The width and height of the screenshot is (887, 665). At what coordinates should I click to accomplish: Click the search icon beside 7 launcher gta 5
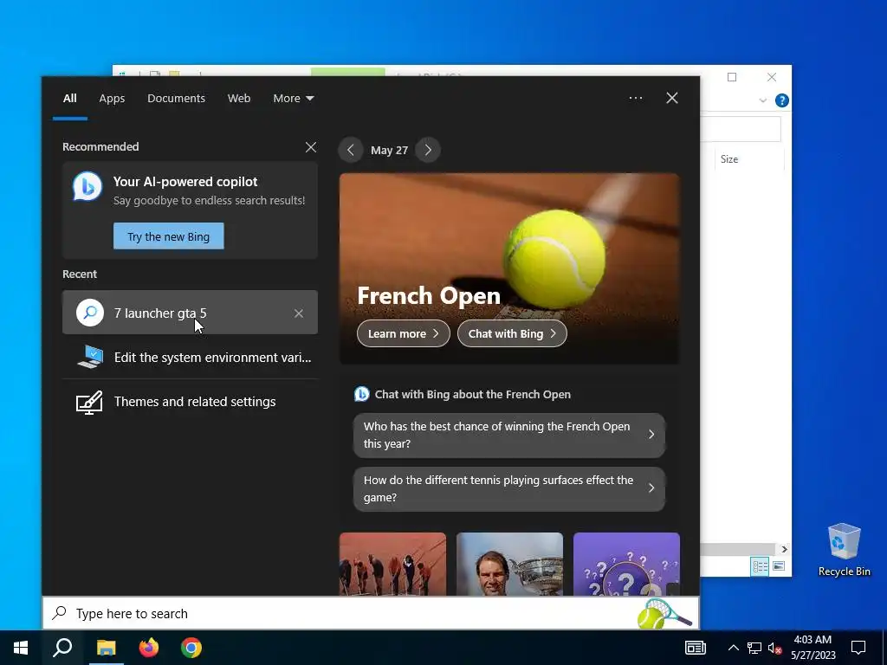click(90, 313)
